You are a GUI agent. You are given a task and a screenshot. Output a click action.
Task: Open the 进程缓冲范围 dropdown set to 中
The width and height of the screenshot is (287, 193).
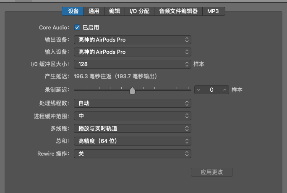pyautogui.click(x=133, y=116)
